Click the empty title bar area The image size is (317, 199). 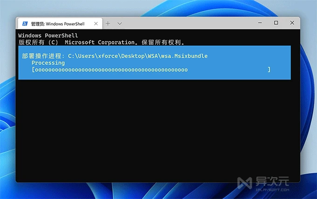tap(186, 23)
